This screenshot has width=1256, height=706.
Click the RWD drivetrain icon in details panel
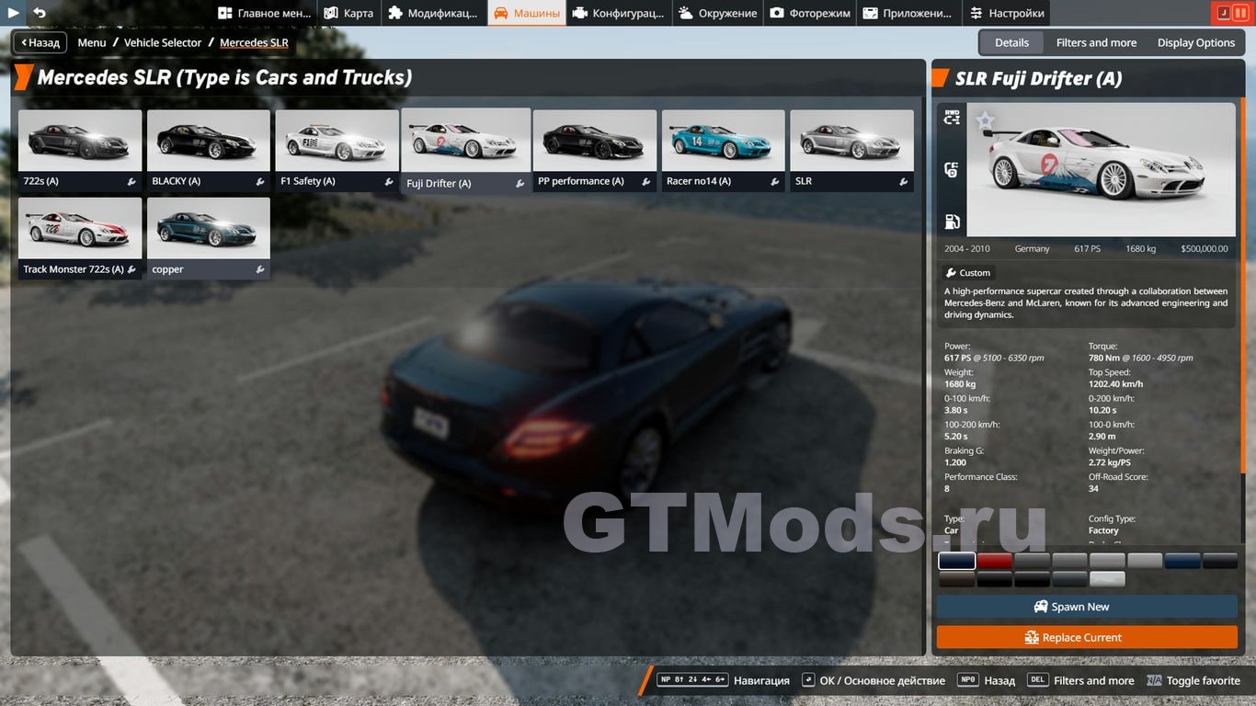click(952, 118)
